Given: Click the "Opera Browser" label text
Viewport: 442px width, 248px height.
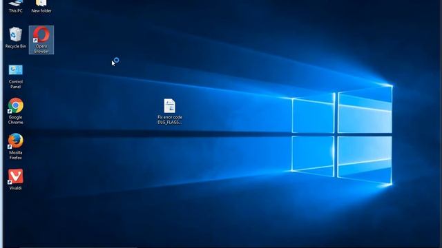Looking at the screenshot, I should tap(41, 49).
